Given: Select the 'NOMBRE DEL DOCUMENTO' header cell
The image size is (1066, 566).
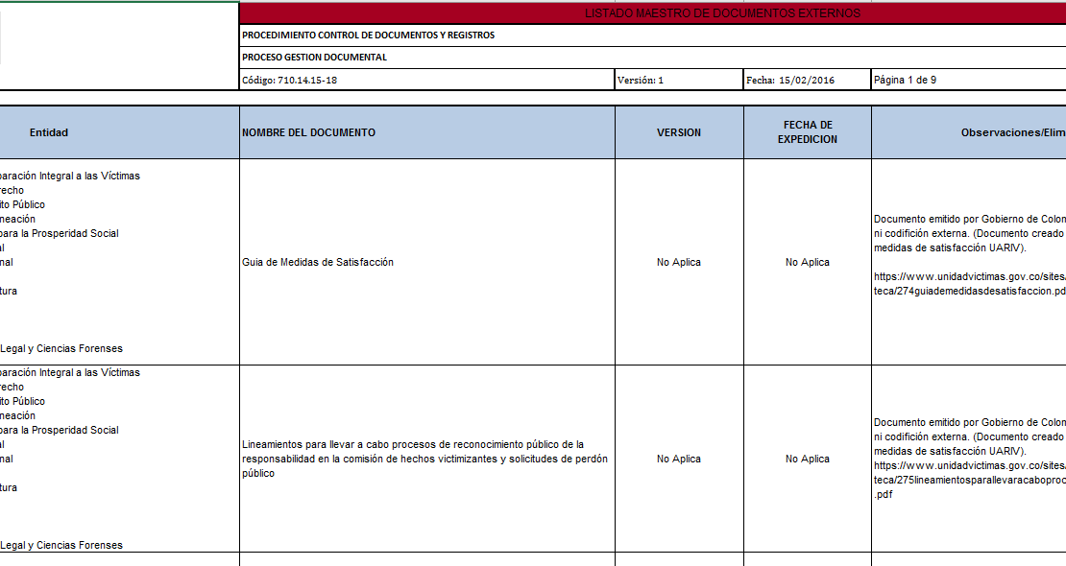Looking at the screenshot, I should (427, 132).
